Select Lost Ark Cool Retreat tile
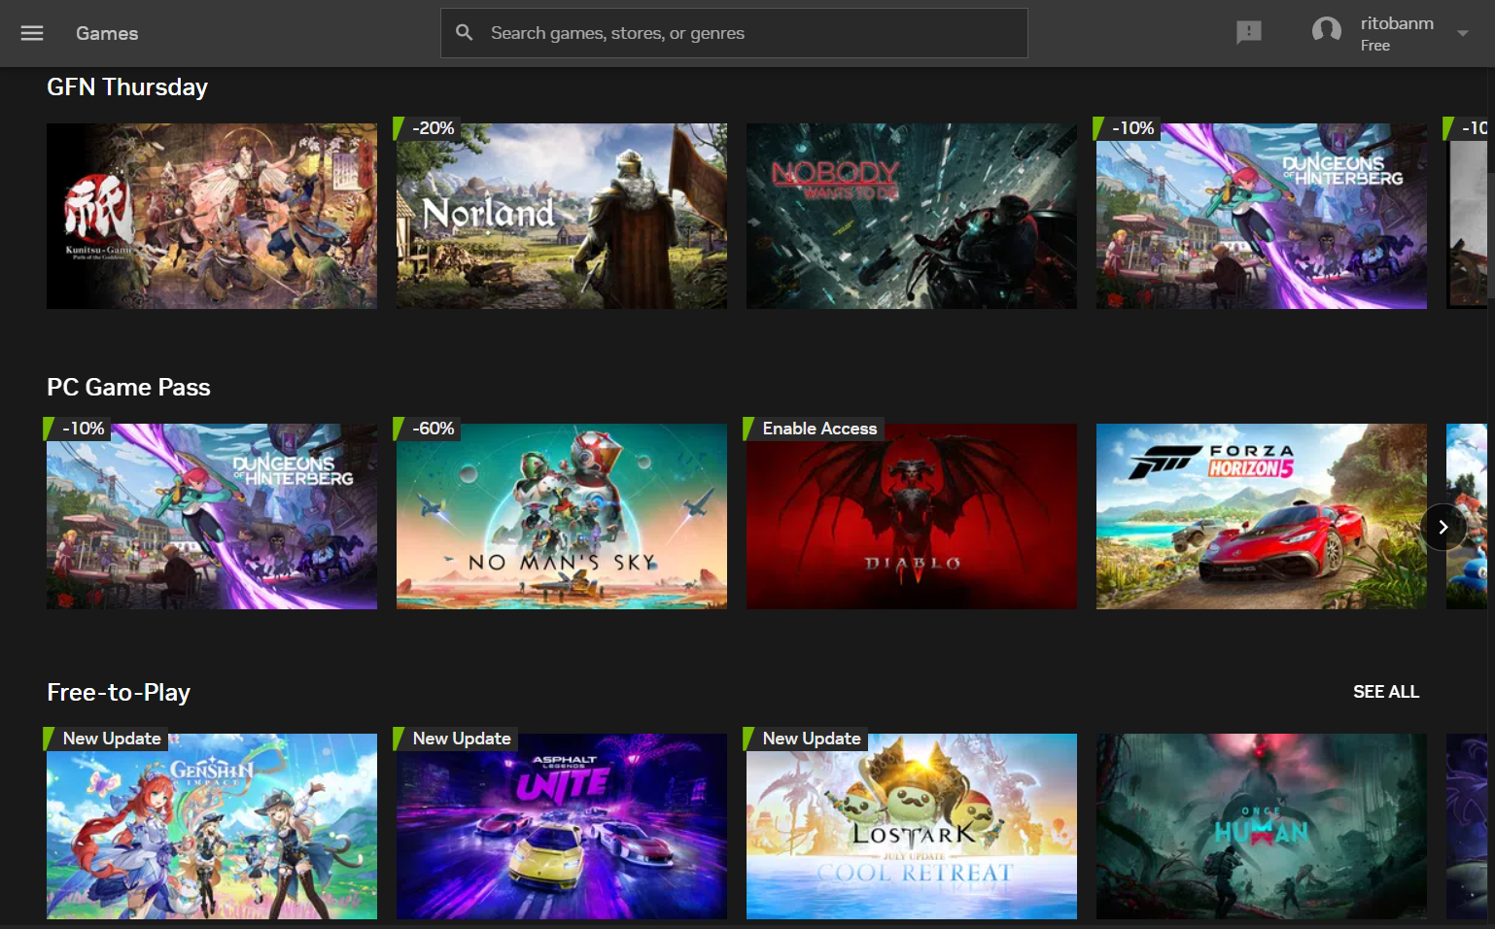 (x=911, y=826)
